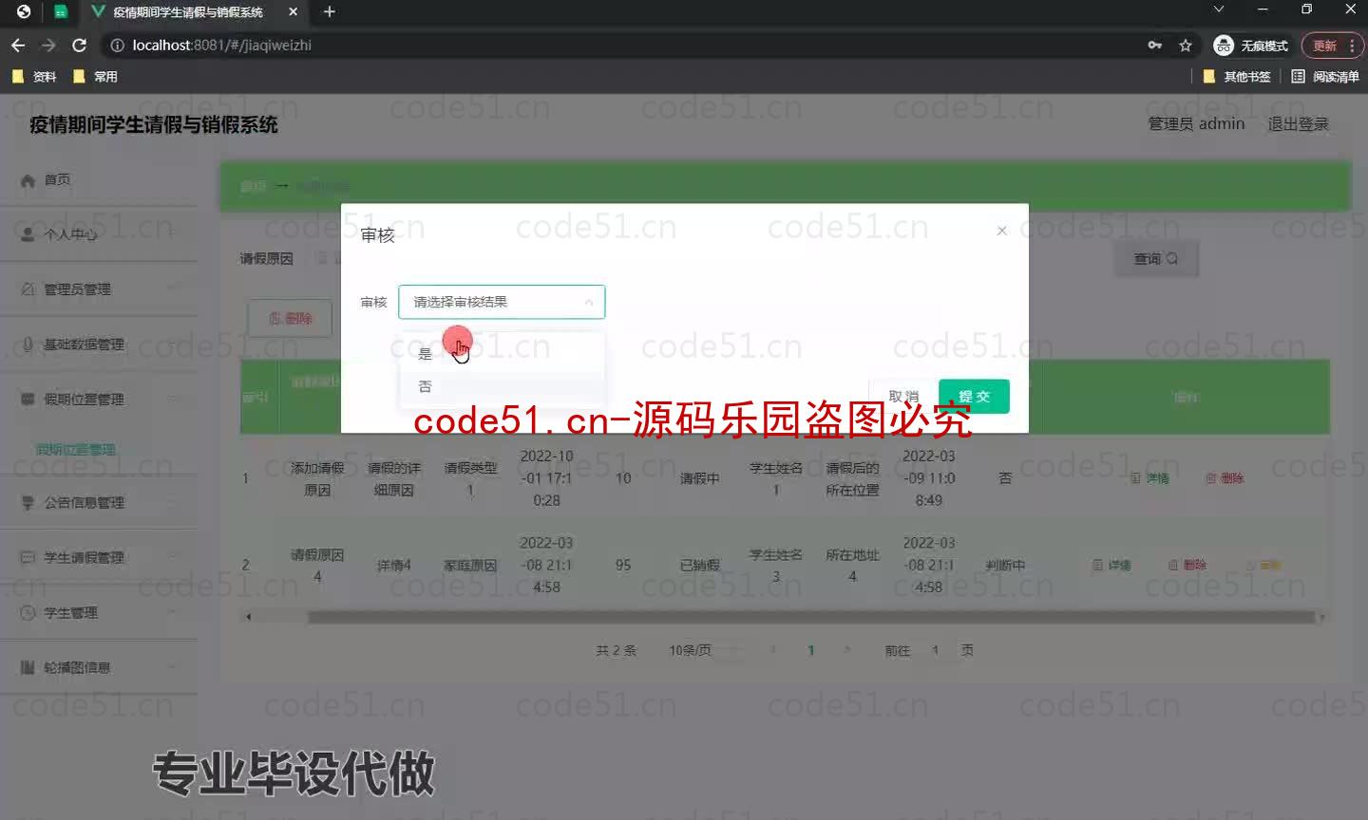This screenshot has height=820, width=1368.
Task: Click the 更新 browser update button
Action: [x=1332, y=45]
